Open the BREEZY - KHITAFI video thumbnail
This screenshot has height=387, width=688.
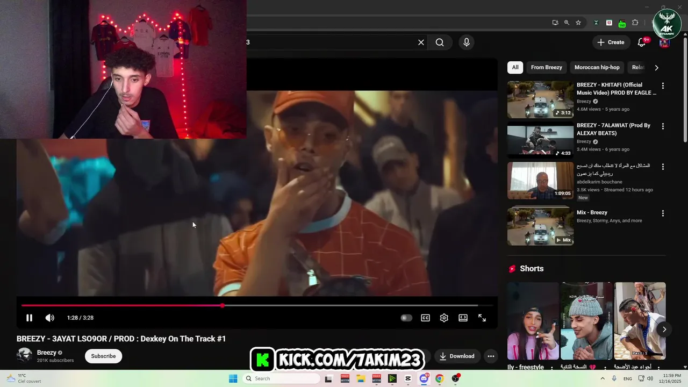540,99
